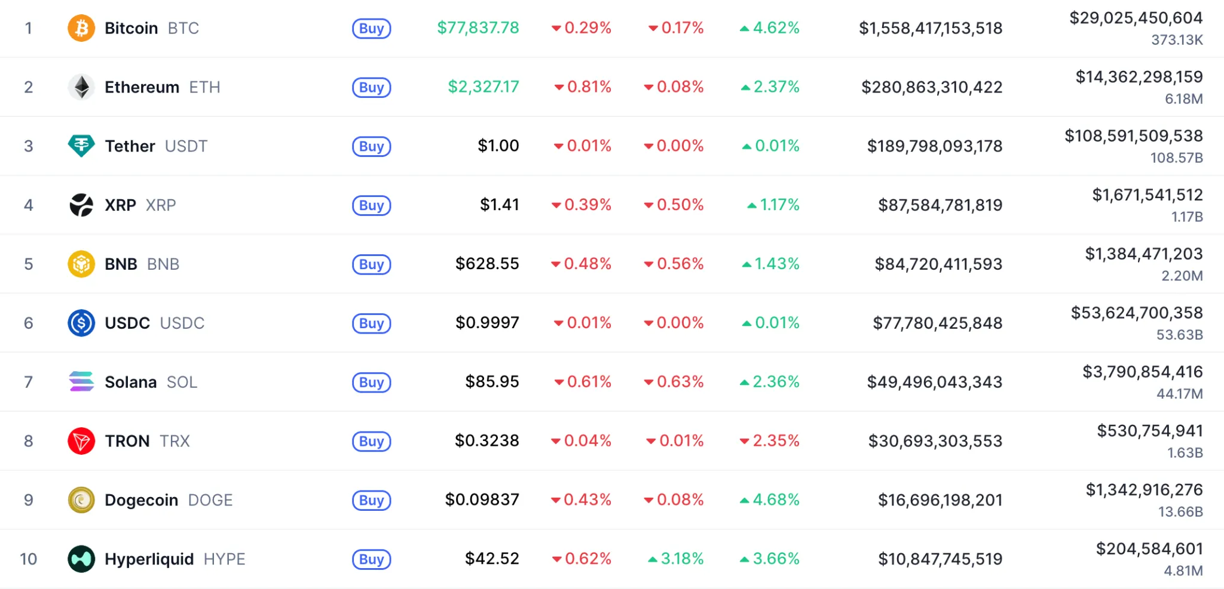Select Tether's market cap value
The width and height of the screenshot is (1224, 589).
point(935,146)
